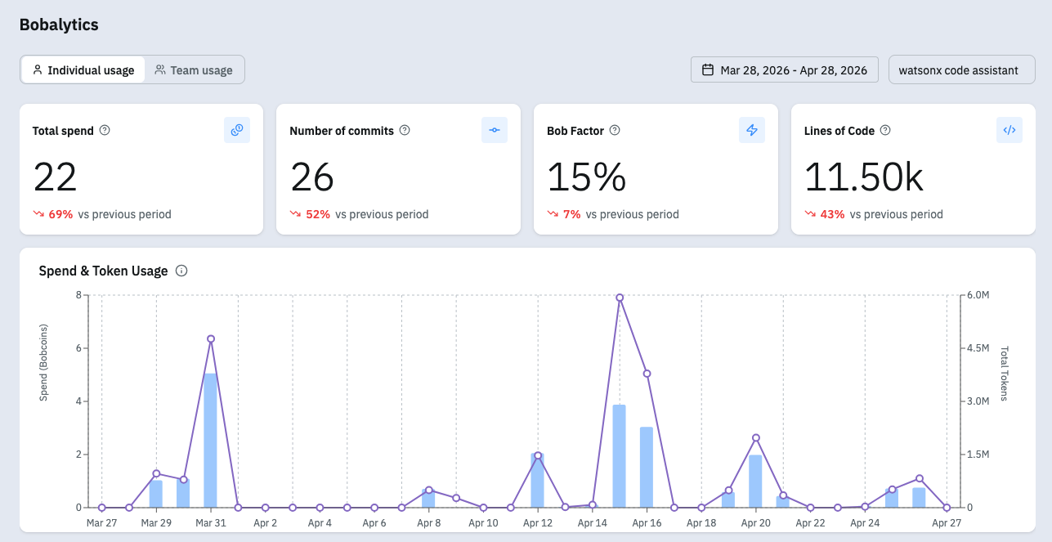
Task: Switch to Individual usage view
Action: point(83,70)
